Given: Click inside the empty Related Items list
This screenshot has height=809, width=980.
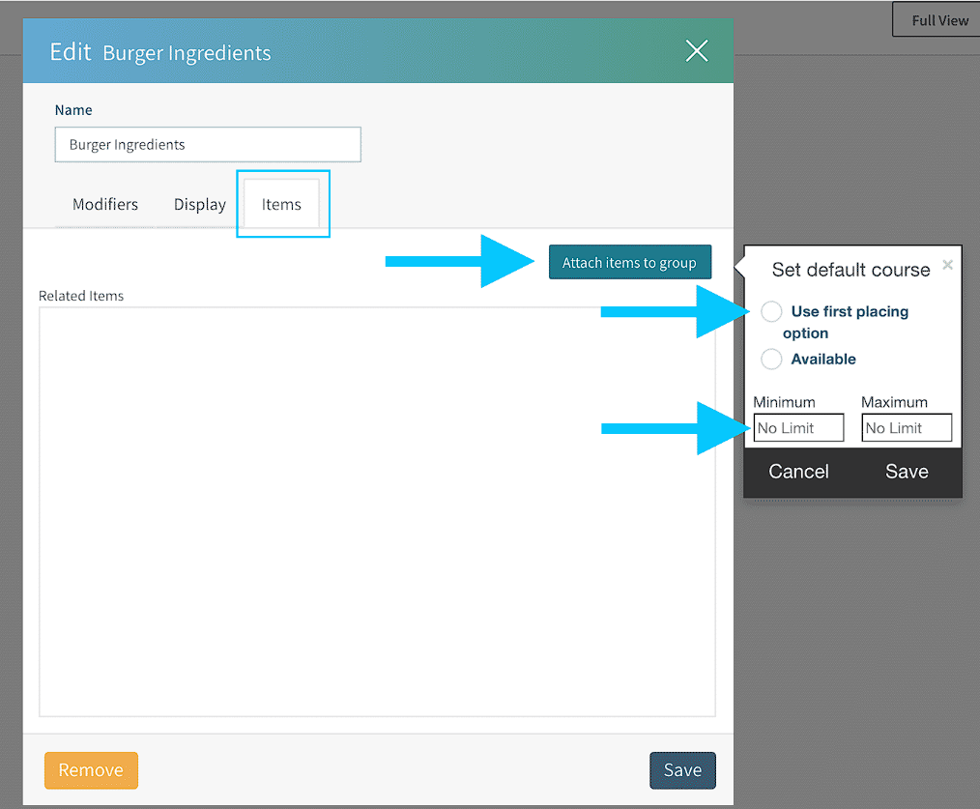Looking at the screenshot, I should point(377,512).
